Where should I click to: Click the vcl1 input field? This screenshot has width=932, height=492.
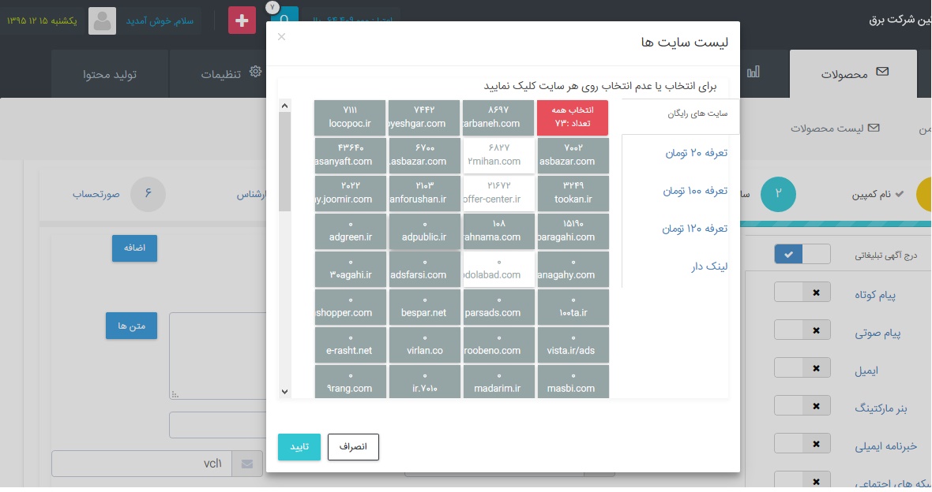pos(141,464)
